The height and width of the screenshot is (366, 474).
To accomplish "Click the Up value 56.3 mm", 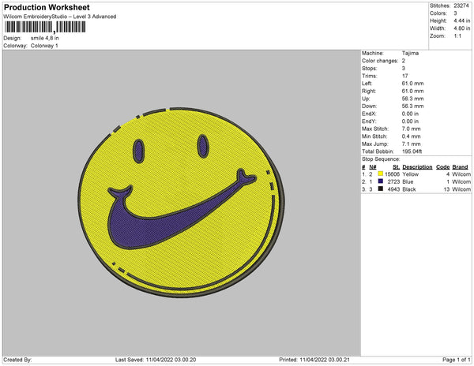I will (x=412, y=99).
